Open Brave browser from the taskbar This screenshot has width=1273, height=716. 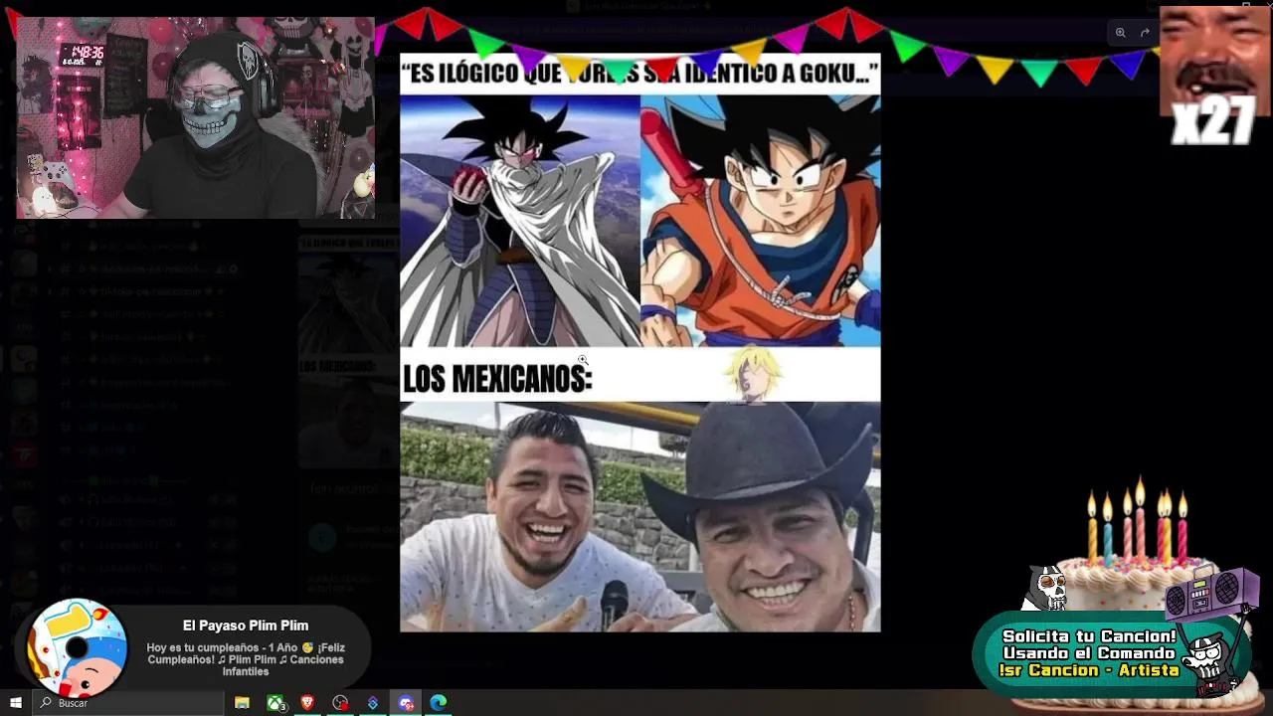click(x=307, y=703)
